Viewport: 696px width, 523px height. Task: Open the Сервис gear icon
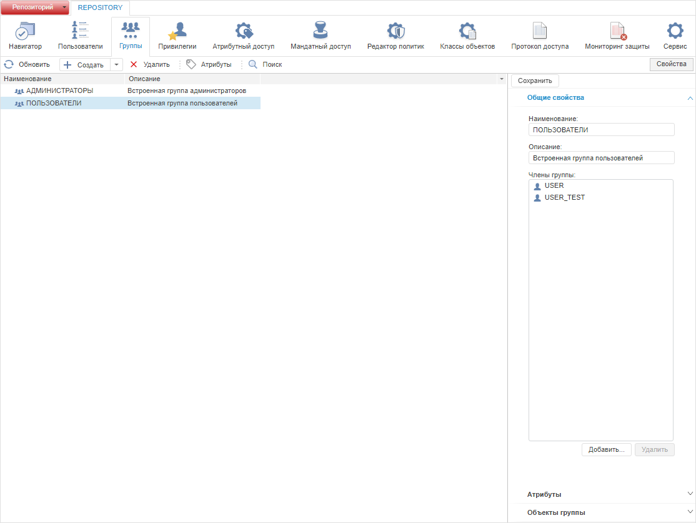click(x=675, y=36)
